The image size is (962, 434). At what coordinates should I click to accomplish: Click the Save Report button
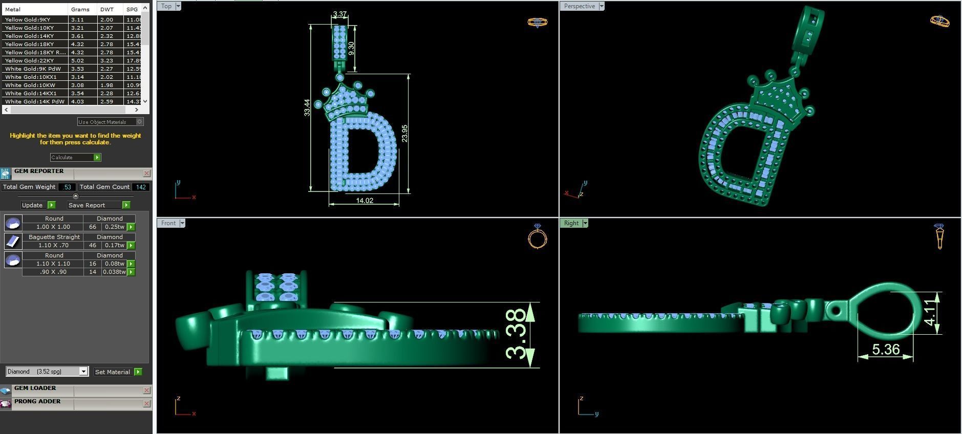95,205
